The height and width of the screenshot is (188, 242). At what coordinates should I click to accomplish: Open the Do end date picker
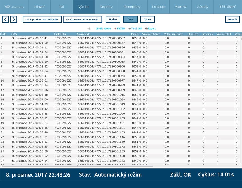[82, 19]
